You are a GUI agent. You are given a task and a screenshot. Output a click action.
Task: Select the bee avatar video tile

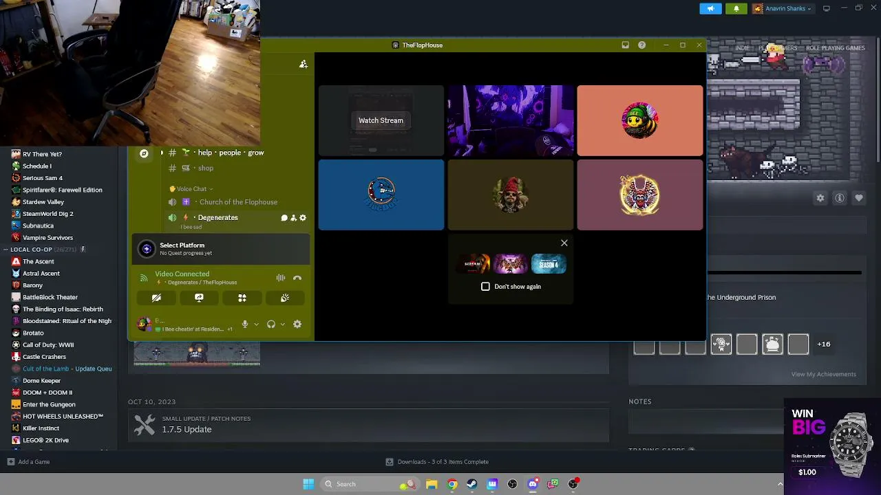640,120
